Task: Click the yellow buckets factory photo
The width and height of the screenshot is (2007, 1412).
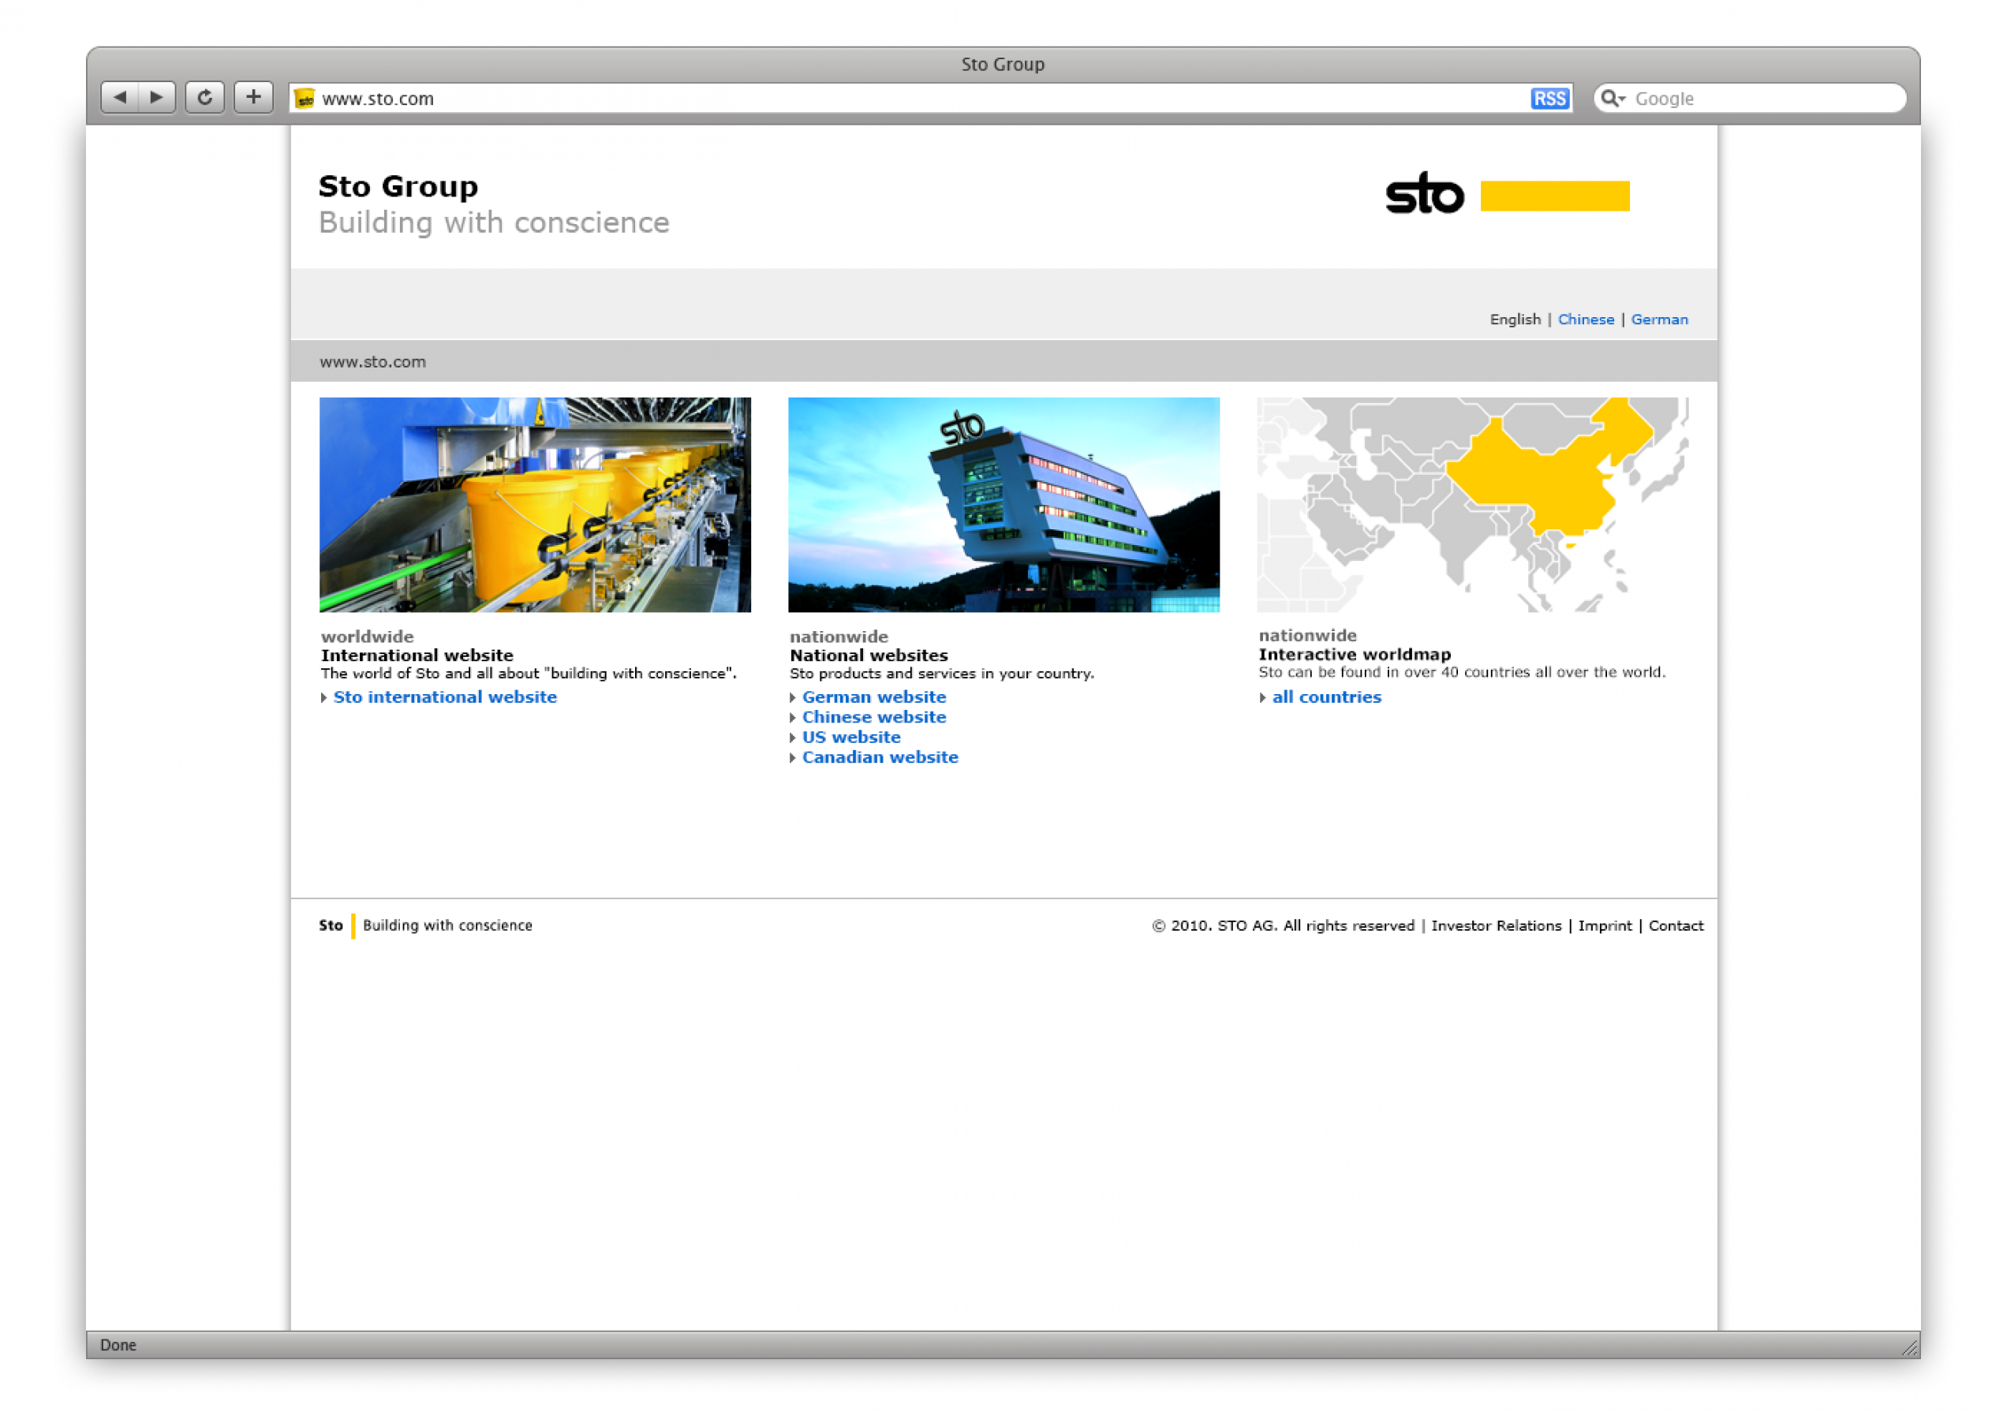Action: pos(534,505)
